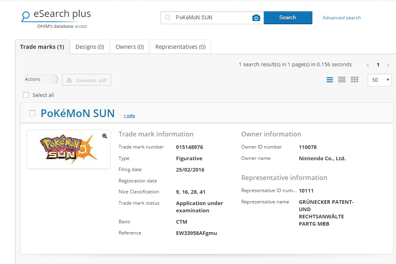396x264 pixels.
Task: Check the Select all checkbox
Action: (x=26, y=94)
